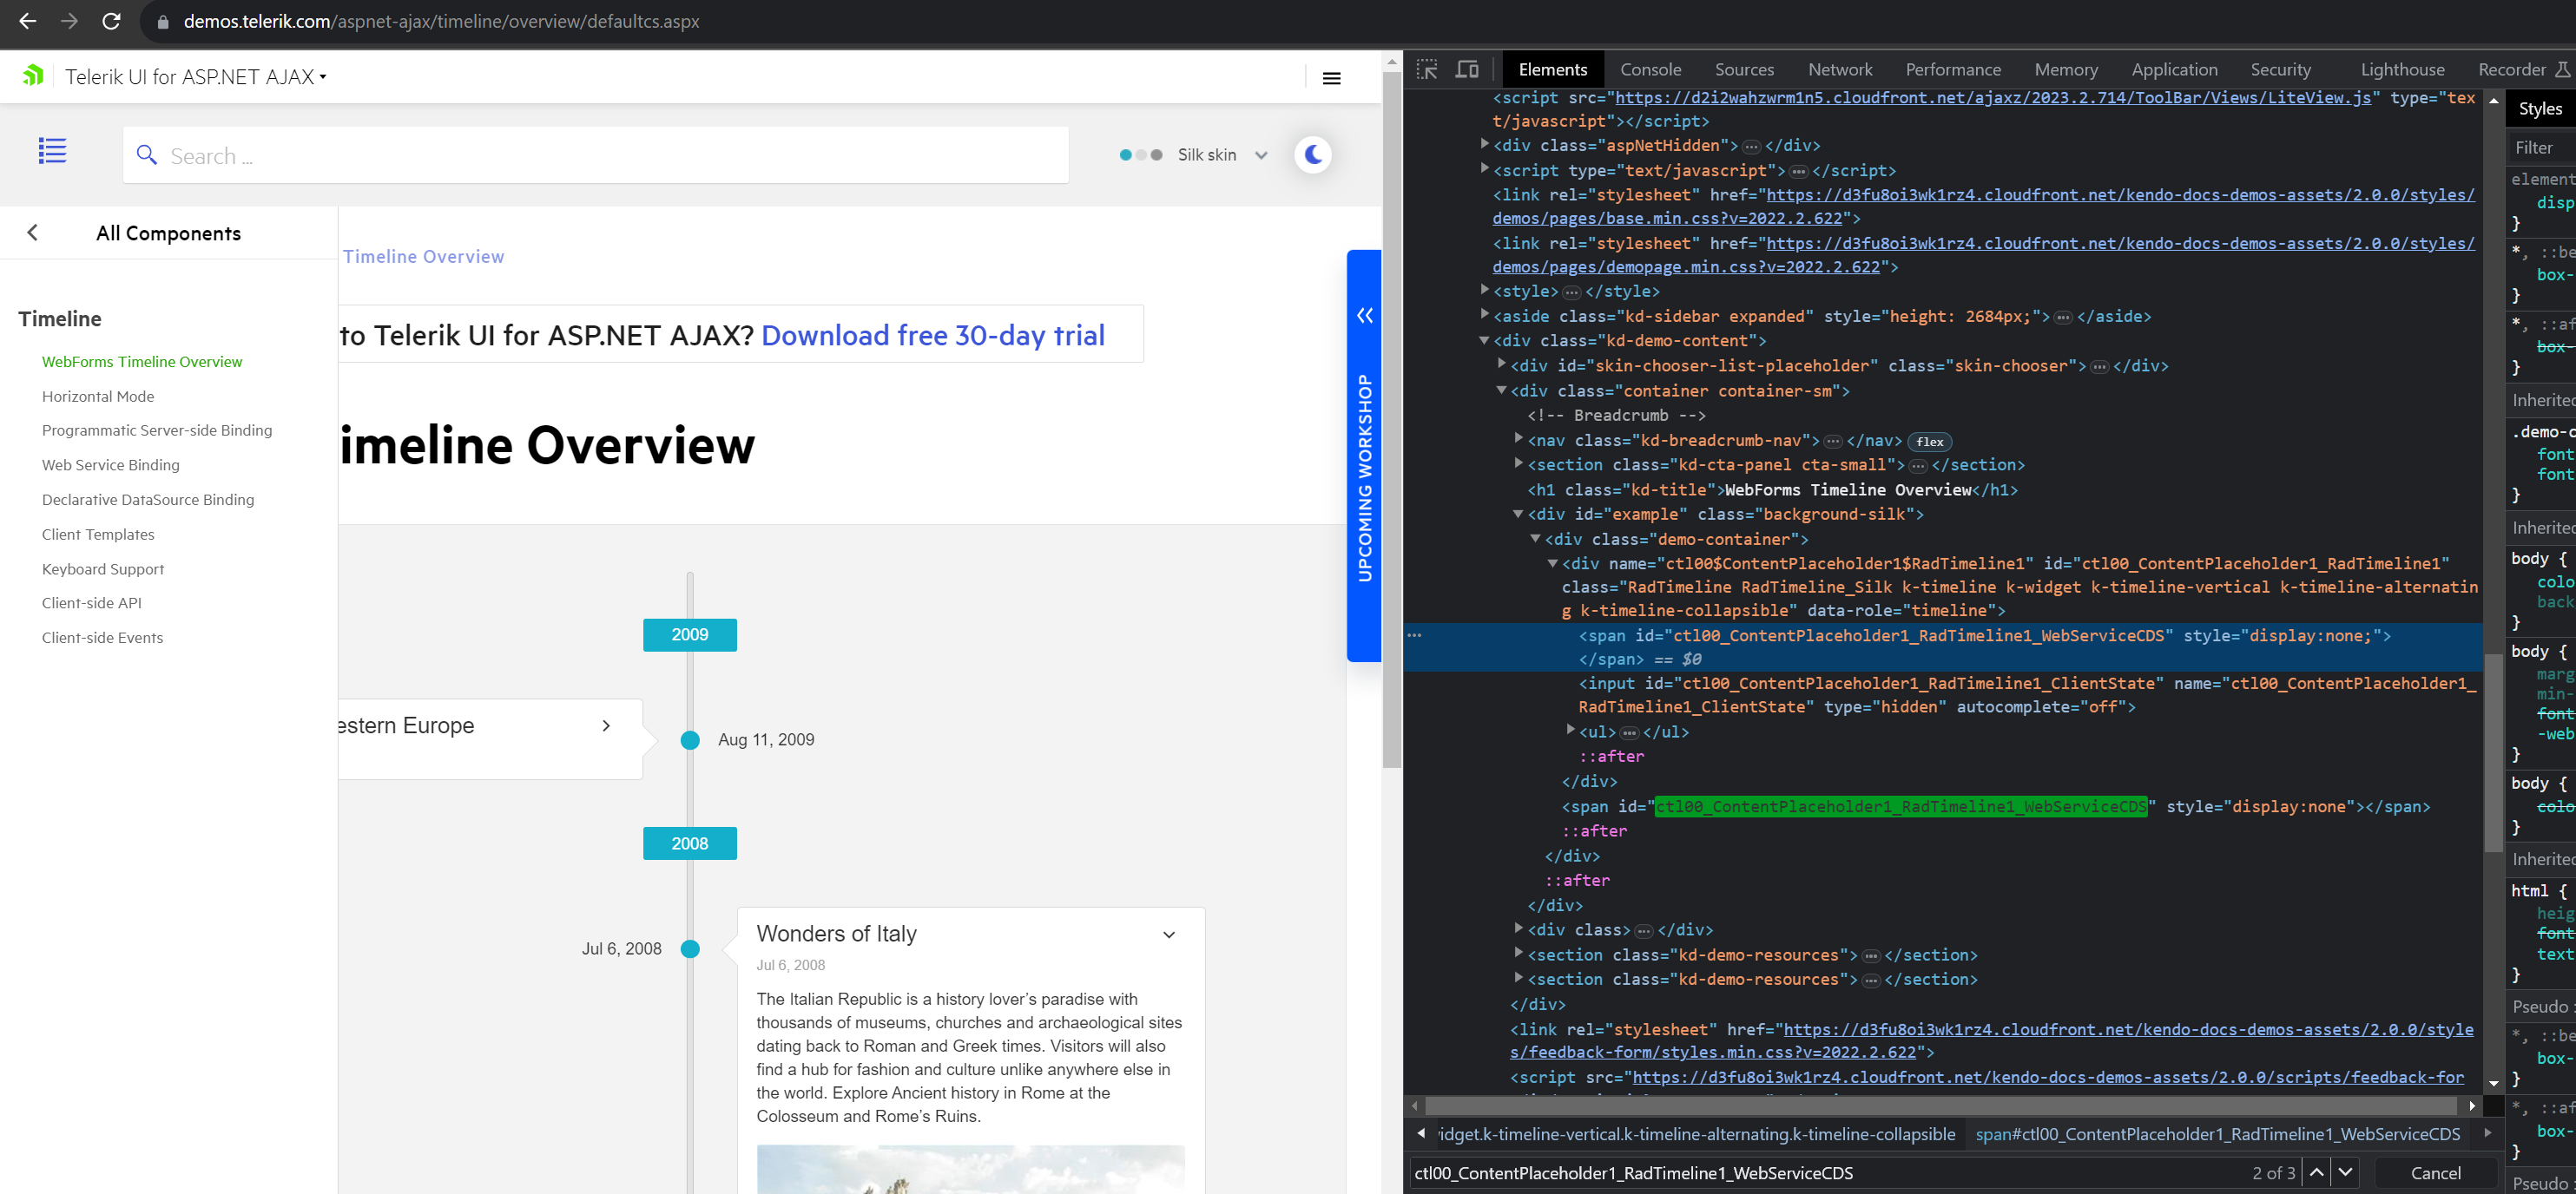Image resolution: width=2576 pixels, height=1194 pixels.
Task: Open the hamburger menu in the site header
Action: pyautogui.click(x=1331, y=78)
